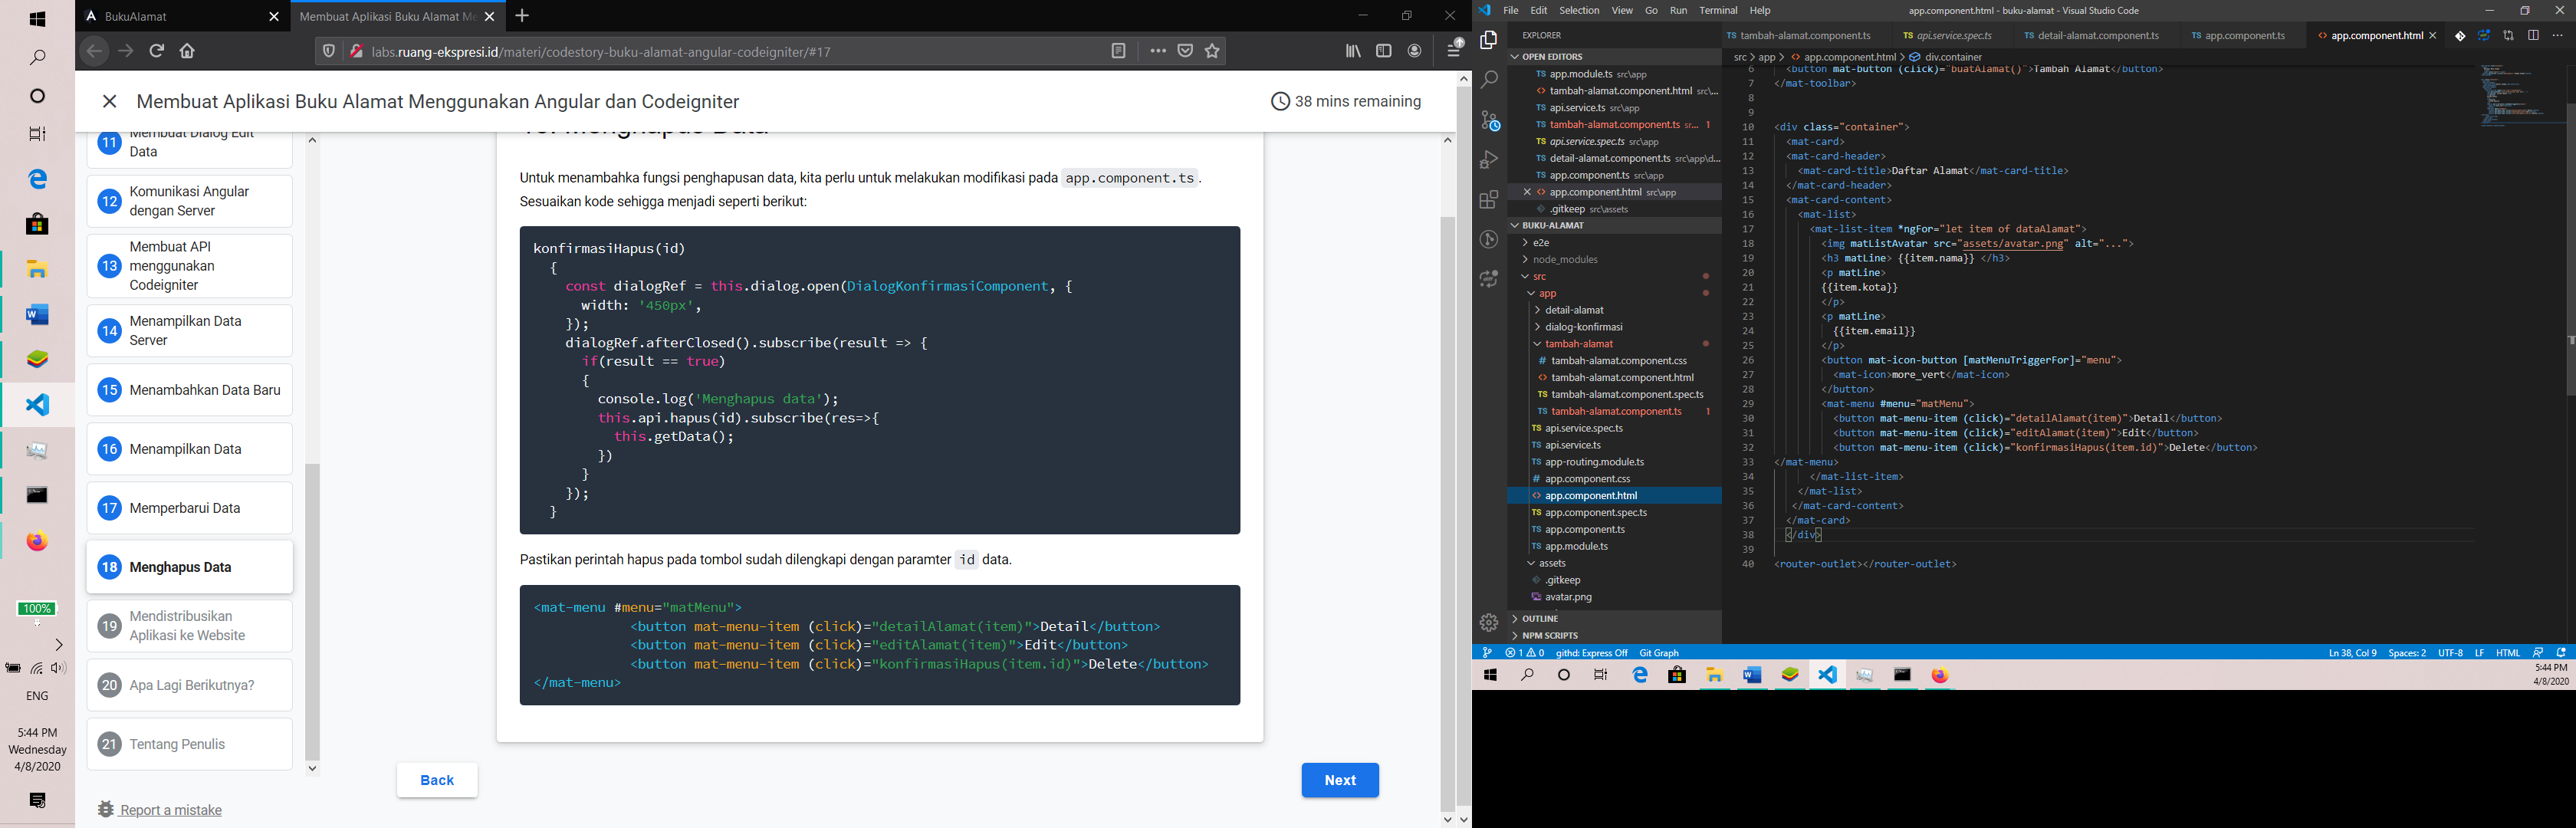Open Git Graph from status bar
The image size is (2576, 828).
pyautogui.click(x=1659, y=653)
